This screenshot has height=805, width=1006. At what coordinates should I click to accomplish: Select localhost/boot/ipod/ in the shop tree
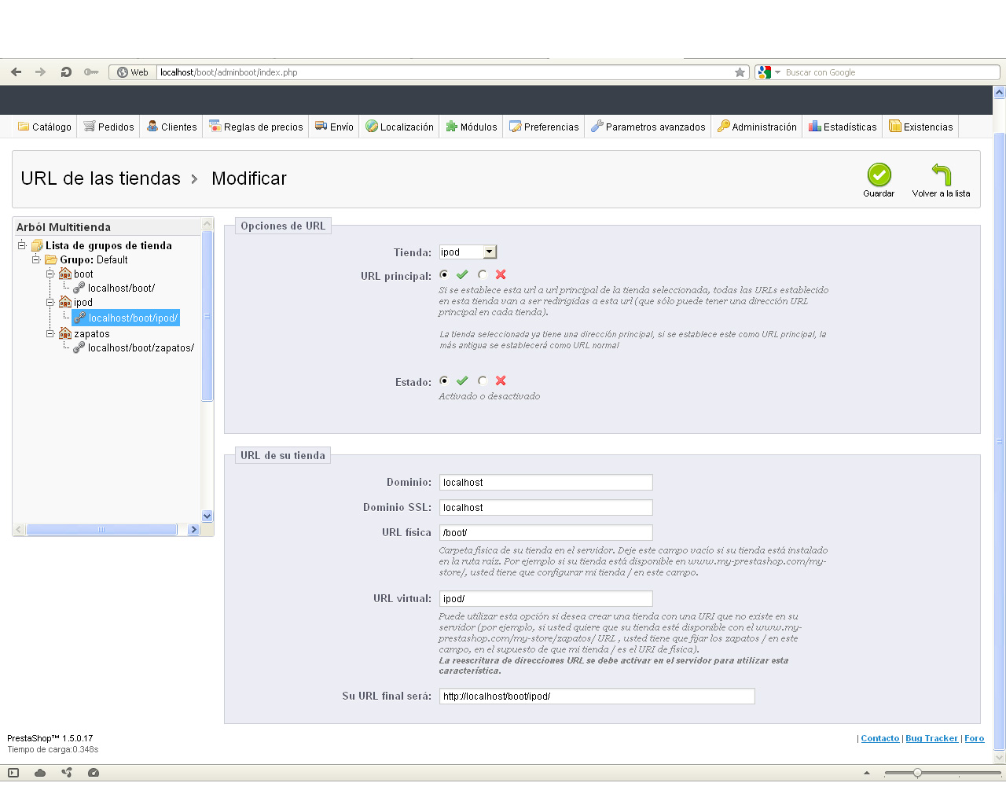[126, 318]
